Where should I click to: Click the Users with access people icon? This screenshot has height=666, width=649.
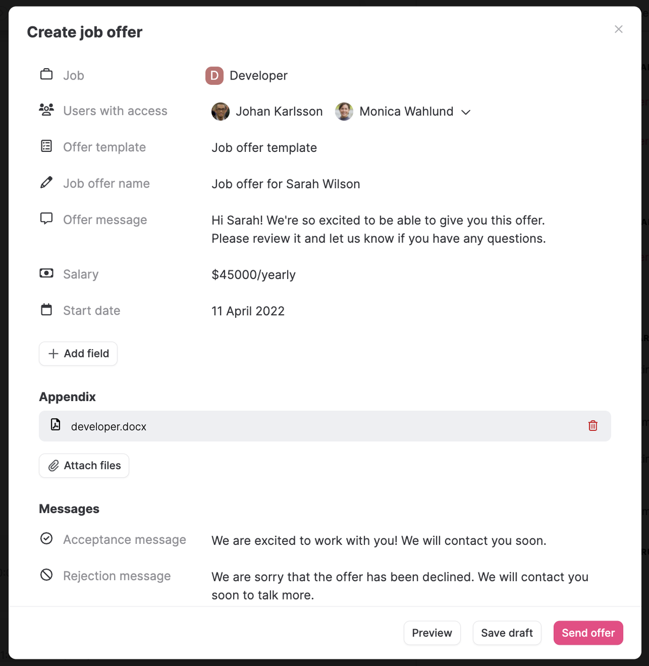click(47, 110)
